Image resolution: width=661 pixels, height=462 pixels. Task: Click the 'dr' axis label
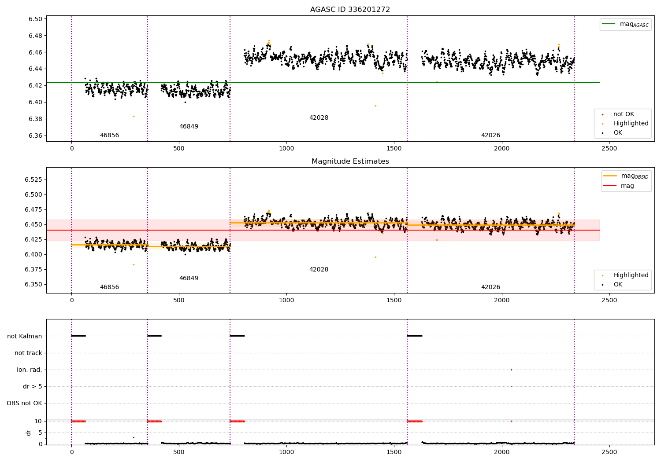29,433
